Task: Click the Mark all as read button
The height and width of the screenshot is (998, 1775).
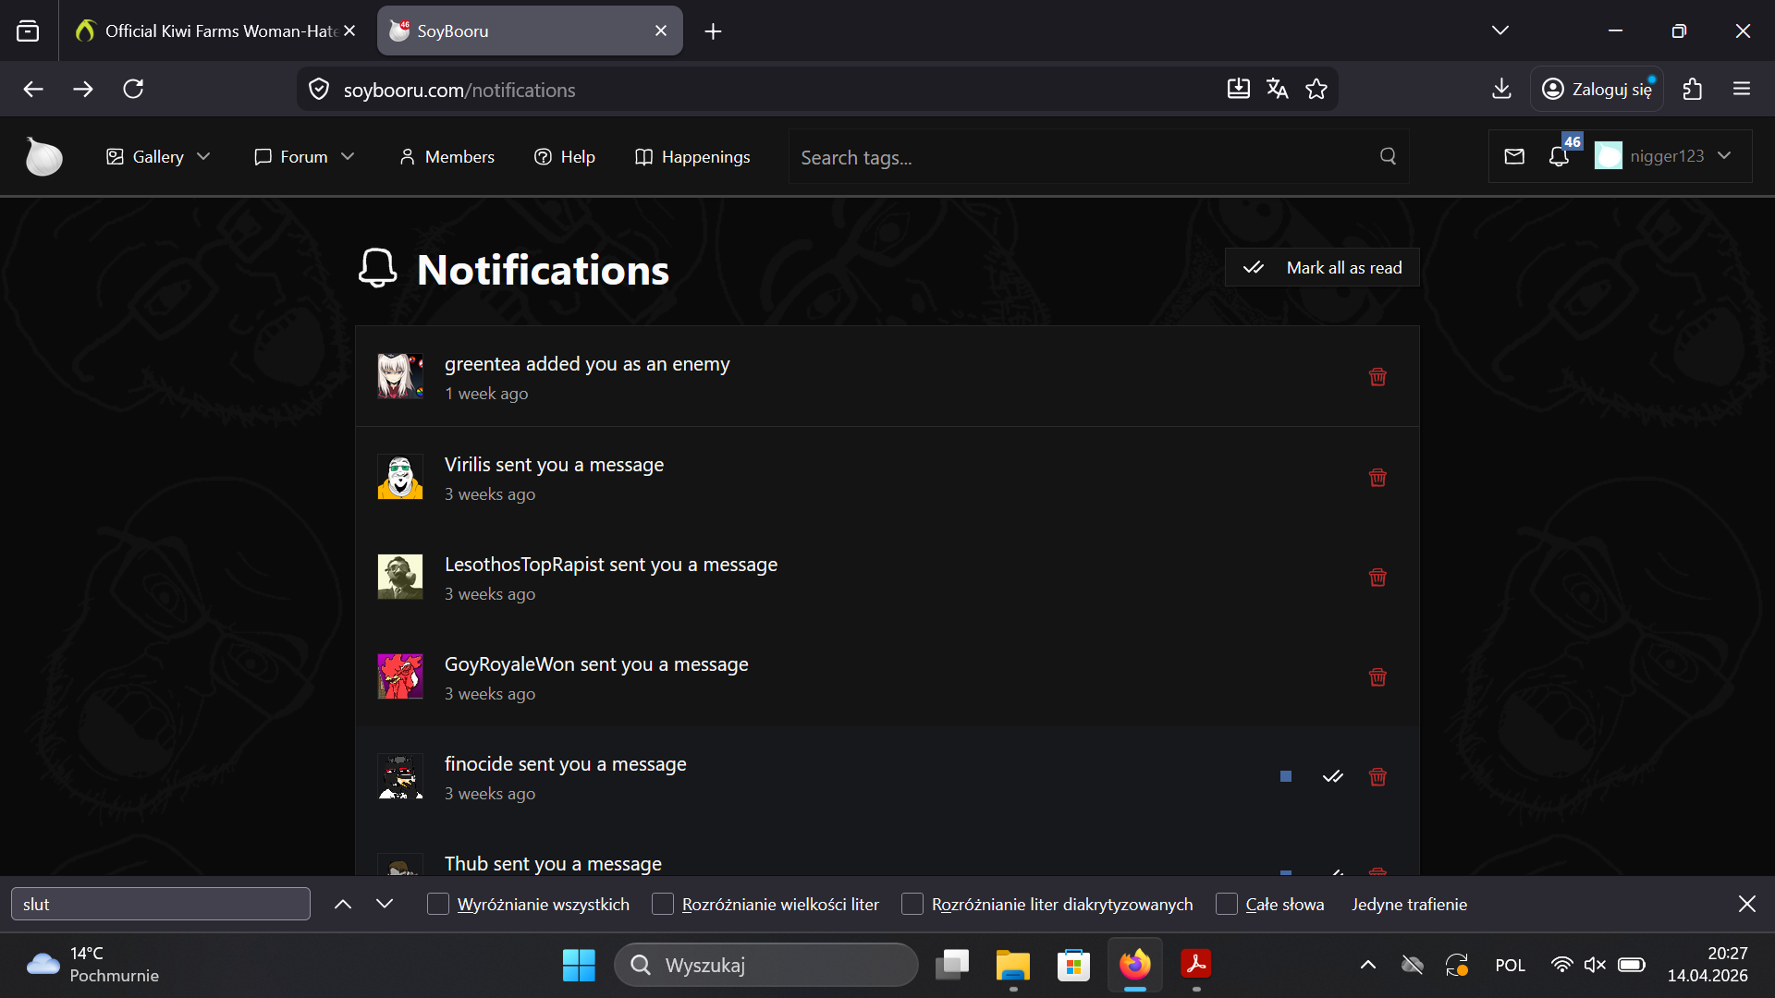Action: point(1322,267)
